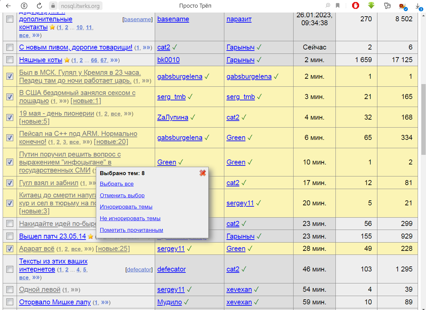Viewport: 426px width, 310px height.
Task: Click the vertical page scrollbar thumb
Action: pyautogui.click(x=423, y=118)
